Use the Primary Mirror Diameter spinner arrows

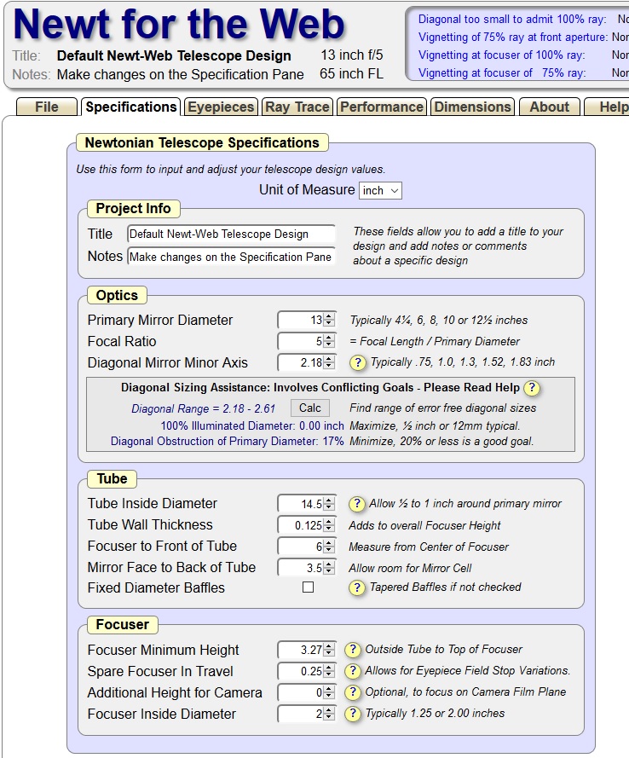(329, 320)
